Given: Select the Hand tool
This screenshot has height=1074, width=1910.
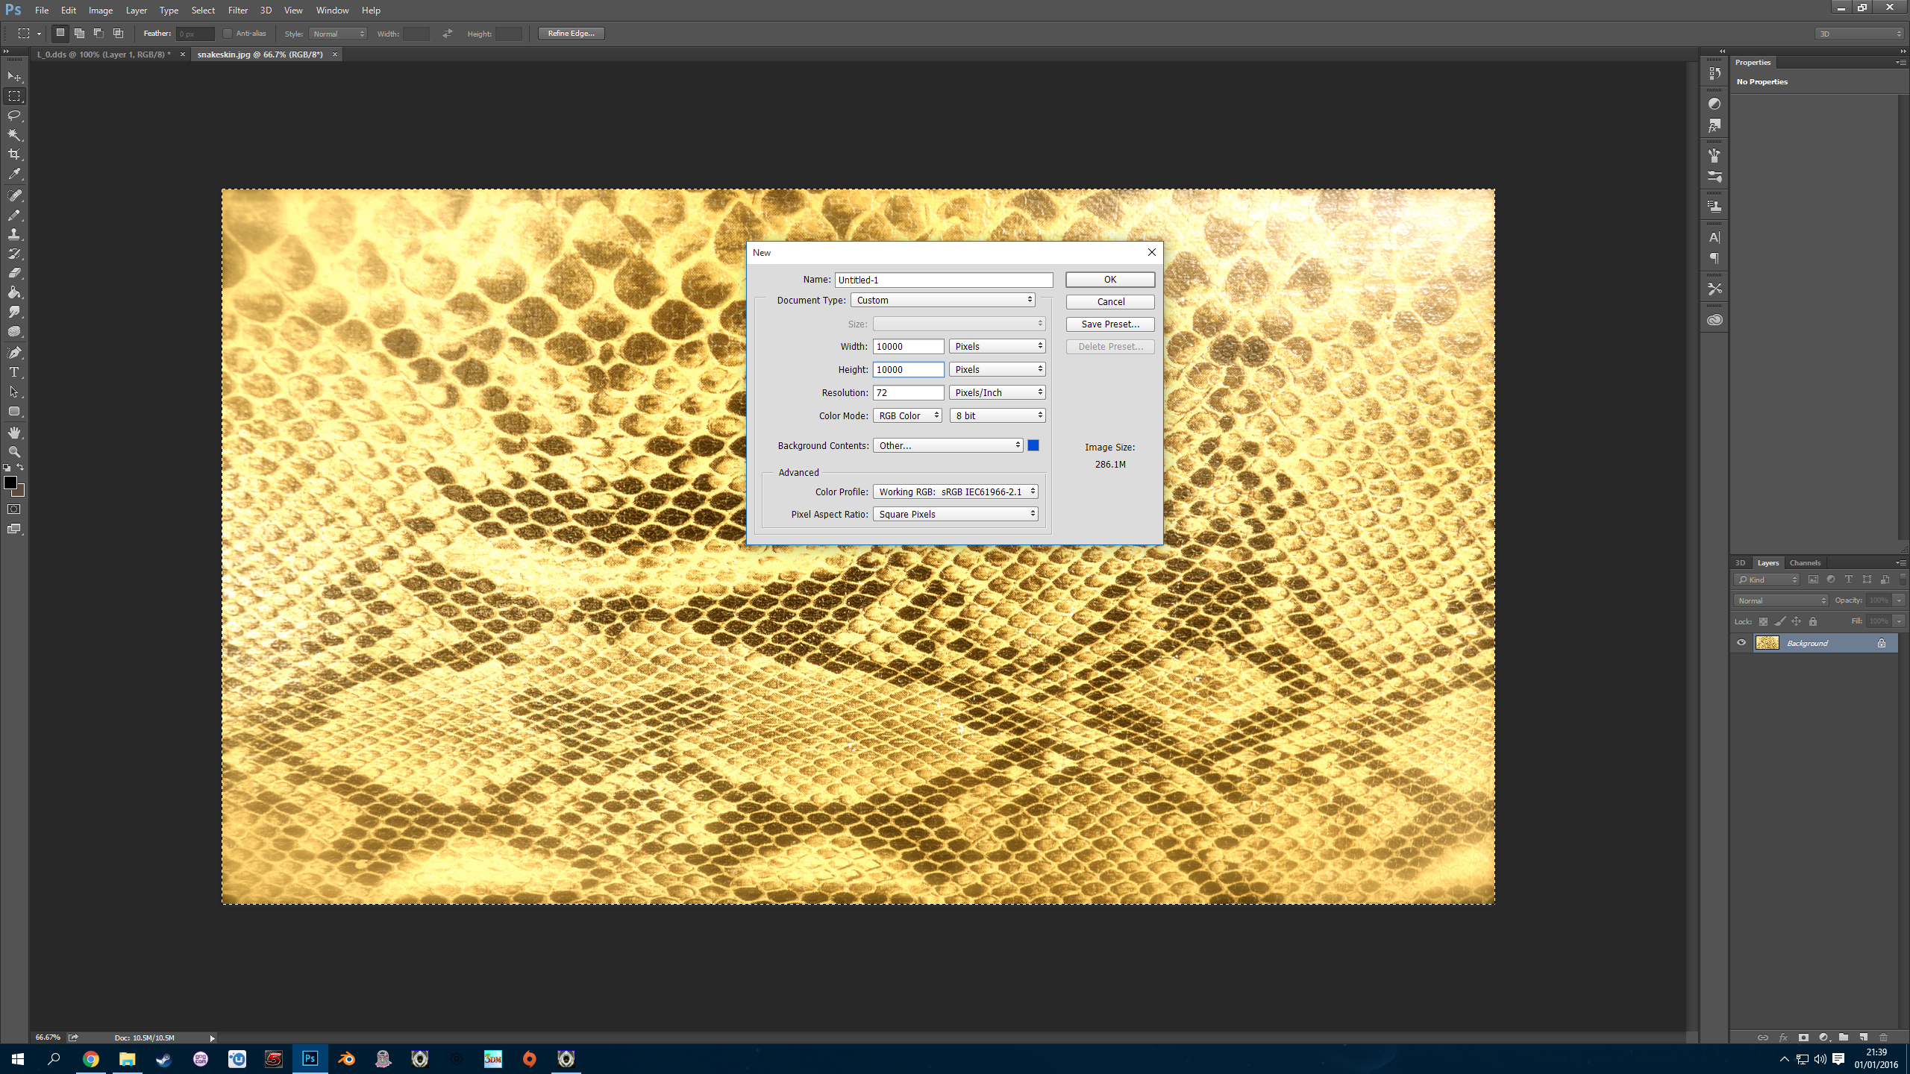Looking at the screenshot, I should pyautogui.click(x=14, y=433).
